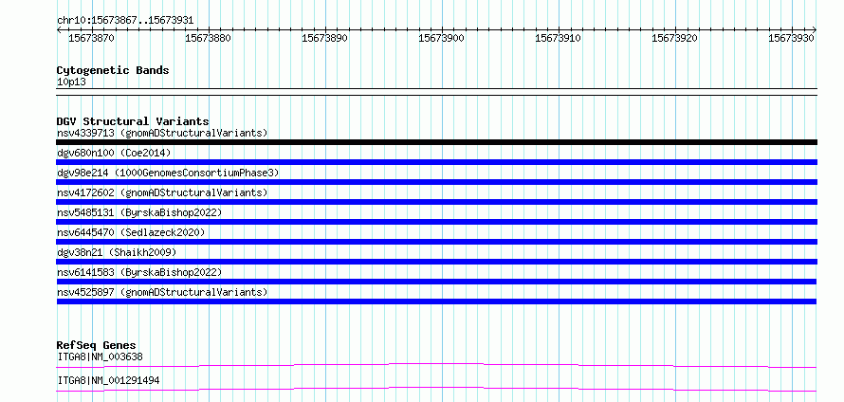844x402 pixels.
Task: Open variant label dgv38n21 (Shaikh2009)
Action: point(117,252)
